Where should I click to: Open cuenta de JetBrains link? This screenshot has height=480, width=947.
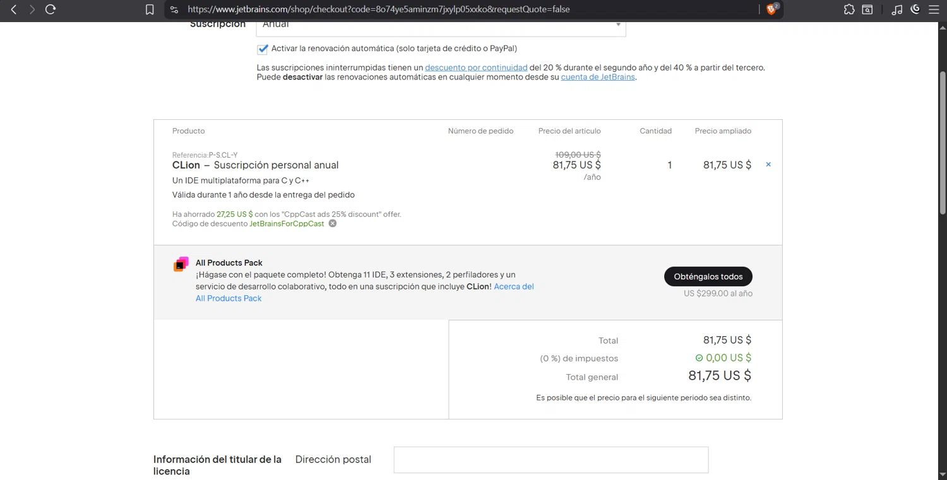(x=598, y=77)
